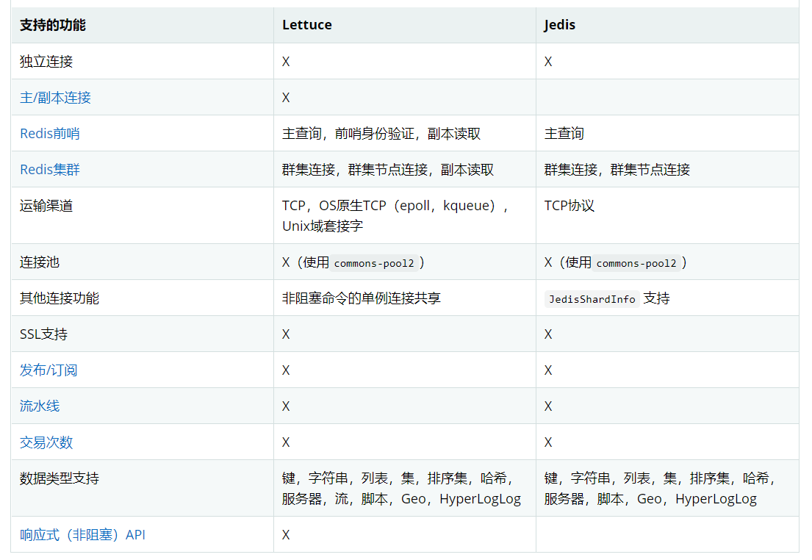Click the 运输渠道 row label

coord(46,206)
